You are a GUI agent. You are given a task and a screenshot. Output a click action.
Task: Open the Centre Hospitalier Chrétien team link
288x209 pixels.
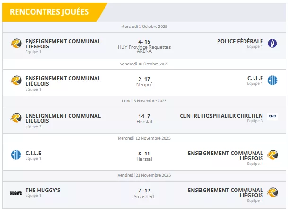click(x=221, y=116)
